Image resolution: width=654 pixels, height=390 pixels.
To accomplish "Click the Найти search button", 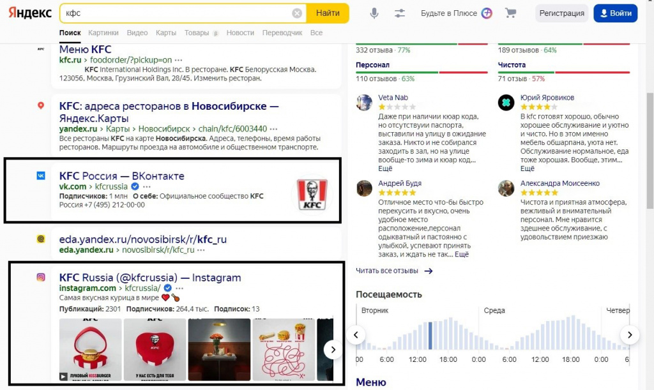I will click(x=328, y=13).
